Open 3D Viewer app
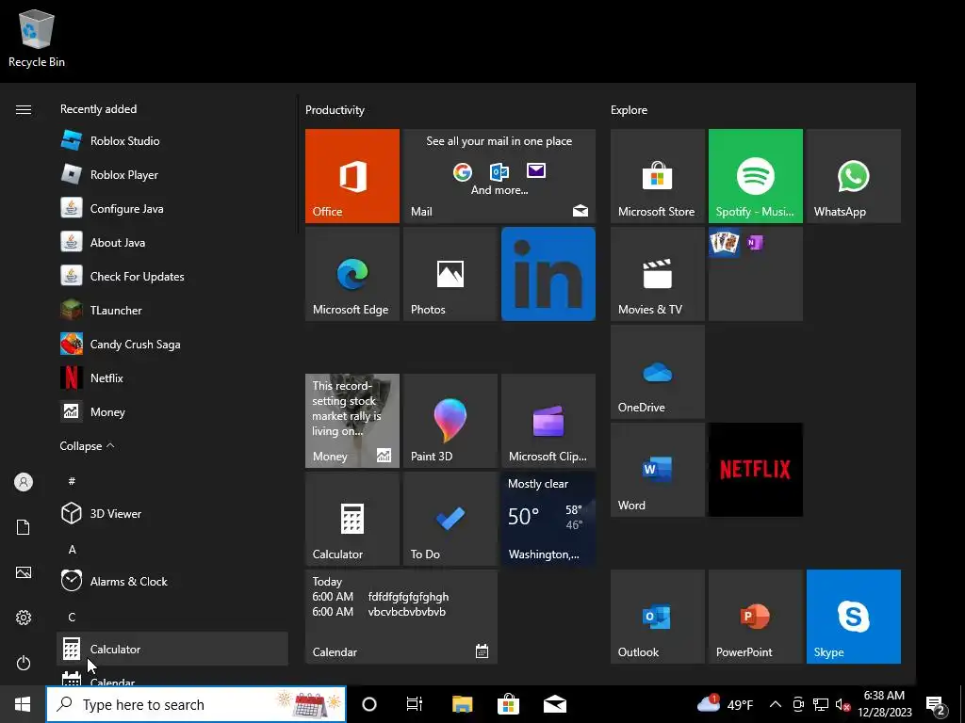The height and width of the screenshot is (723, 965). tap(172, 513)
